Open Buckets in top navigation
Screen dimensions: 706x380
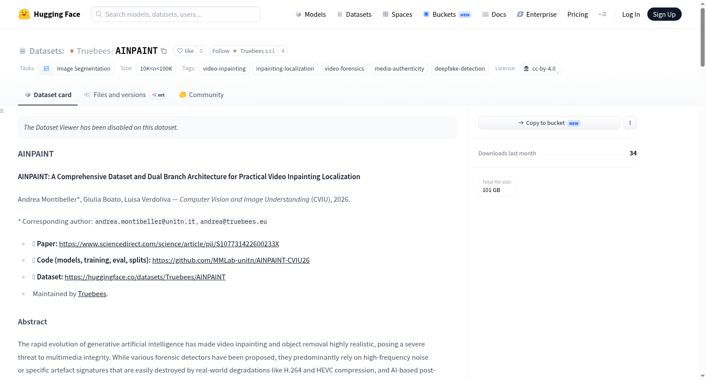point(447,14)
